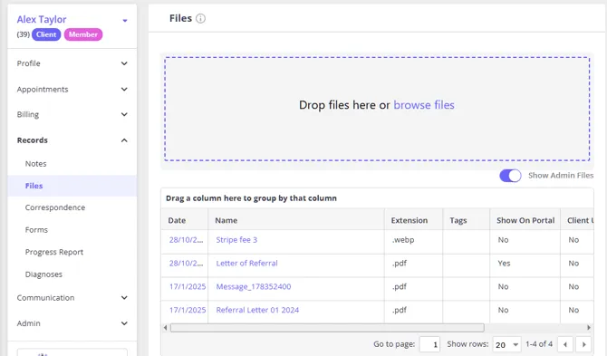Open Notes under Records
The height and width of the screenshot is (356, 607).
tap(35, 164)
